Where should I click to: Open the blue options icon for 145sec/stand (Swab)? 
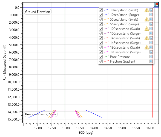tap(151, 38)
